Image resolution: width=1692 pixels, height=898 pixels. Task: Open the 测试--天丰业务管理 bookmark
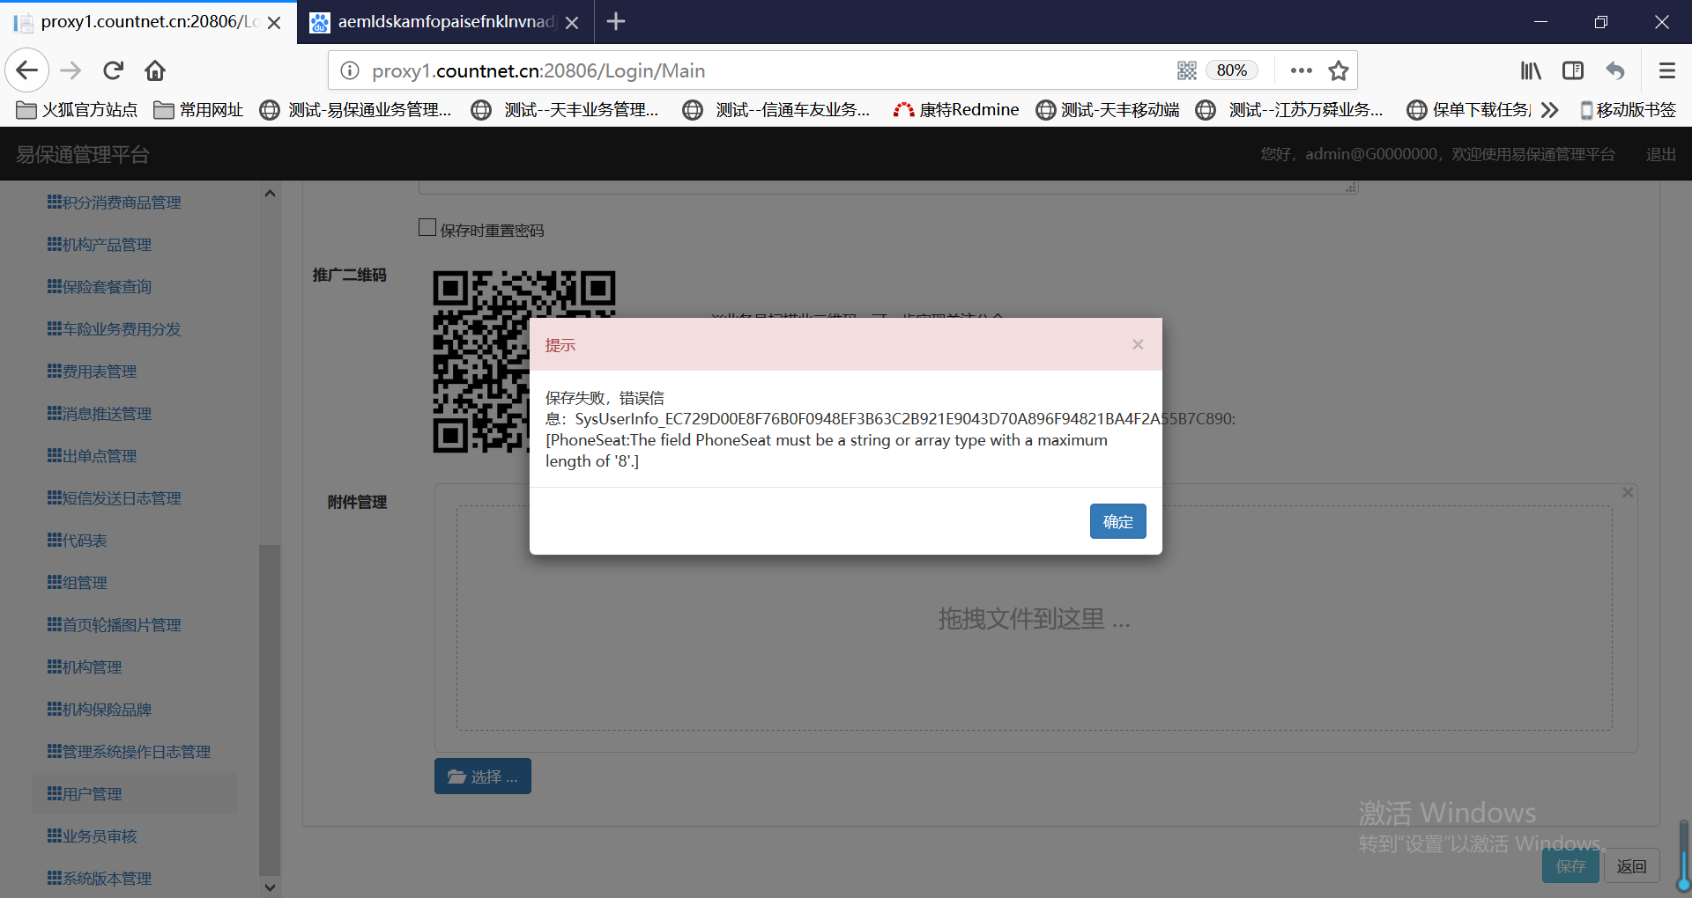tap(565, 109)
